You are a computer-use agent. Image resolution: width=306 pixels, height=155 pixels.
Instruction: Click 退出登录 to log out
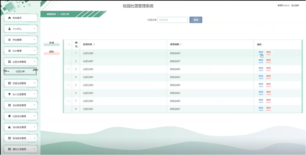coord(295,6)
